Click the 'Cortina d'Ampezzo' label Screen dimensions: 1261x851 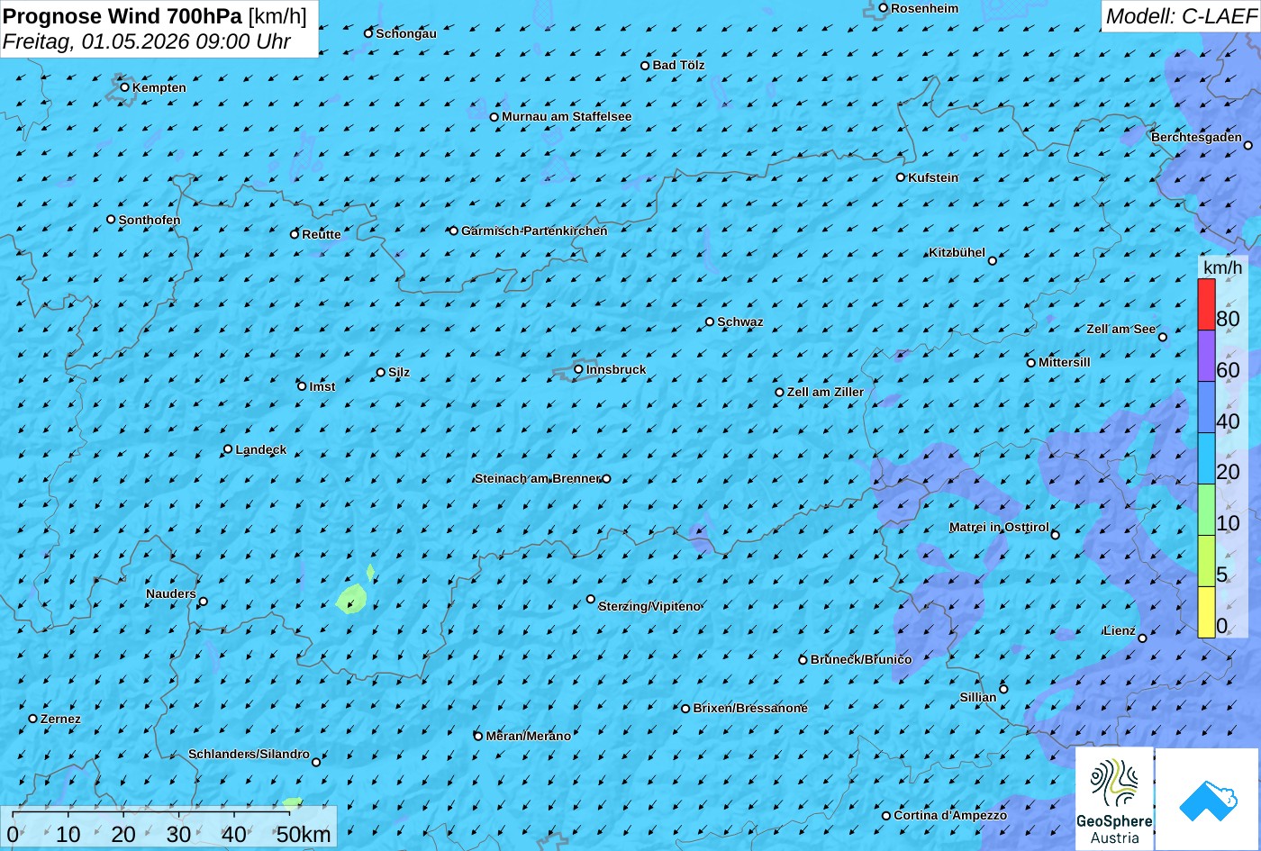[950, 815]
